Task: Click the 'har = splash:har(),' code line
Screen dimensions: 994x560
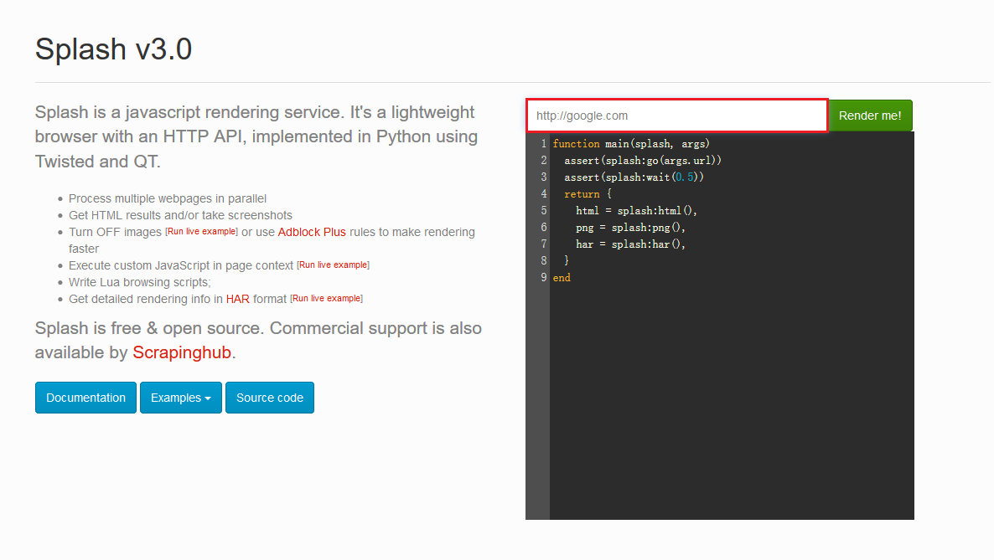Action: coord(631,244)
